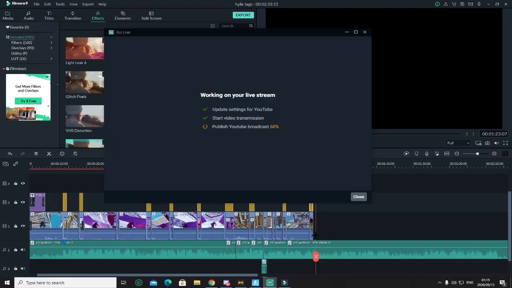Open the shopping cart icon
The image size is (512, 288).
pos(454,4)
